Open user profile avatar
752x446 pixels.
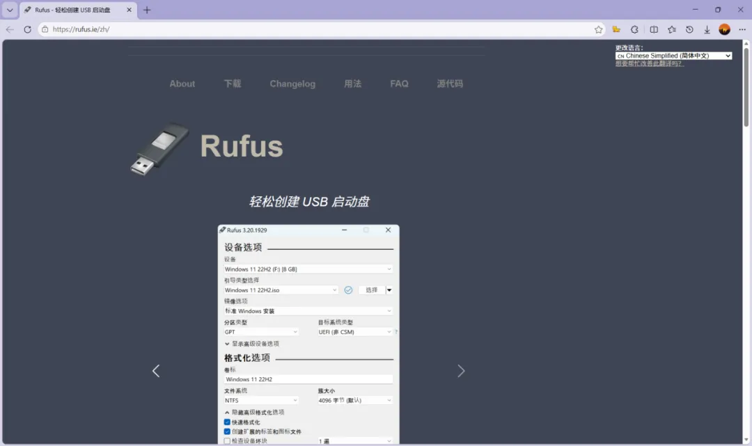[x=724, y=29]
